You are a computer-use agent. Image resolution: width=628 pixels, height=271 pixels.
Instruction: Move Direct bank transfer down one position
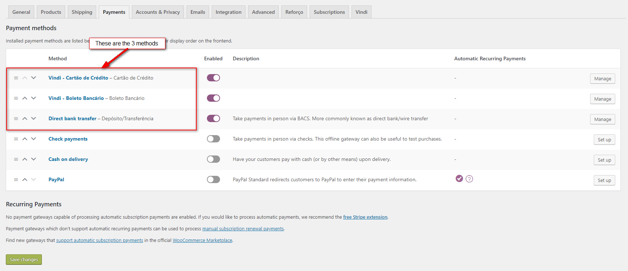34,118
